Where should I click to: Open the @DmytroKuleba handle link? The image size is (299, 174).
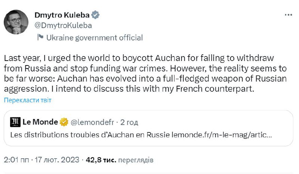[63, 25]
